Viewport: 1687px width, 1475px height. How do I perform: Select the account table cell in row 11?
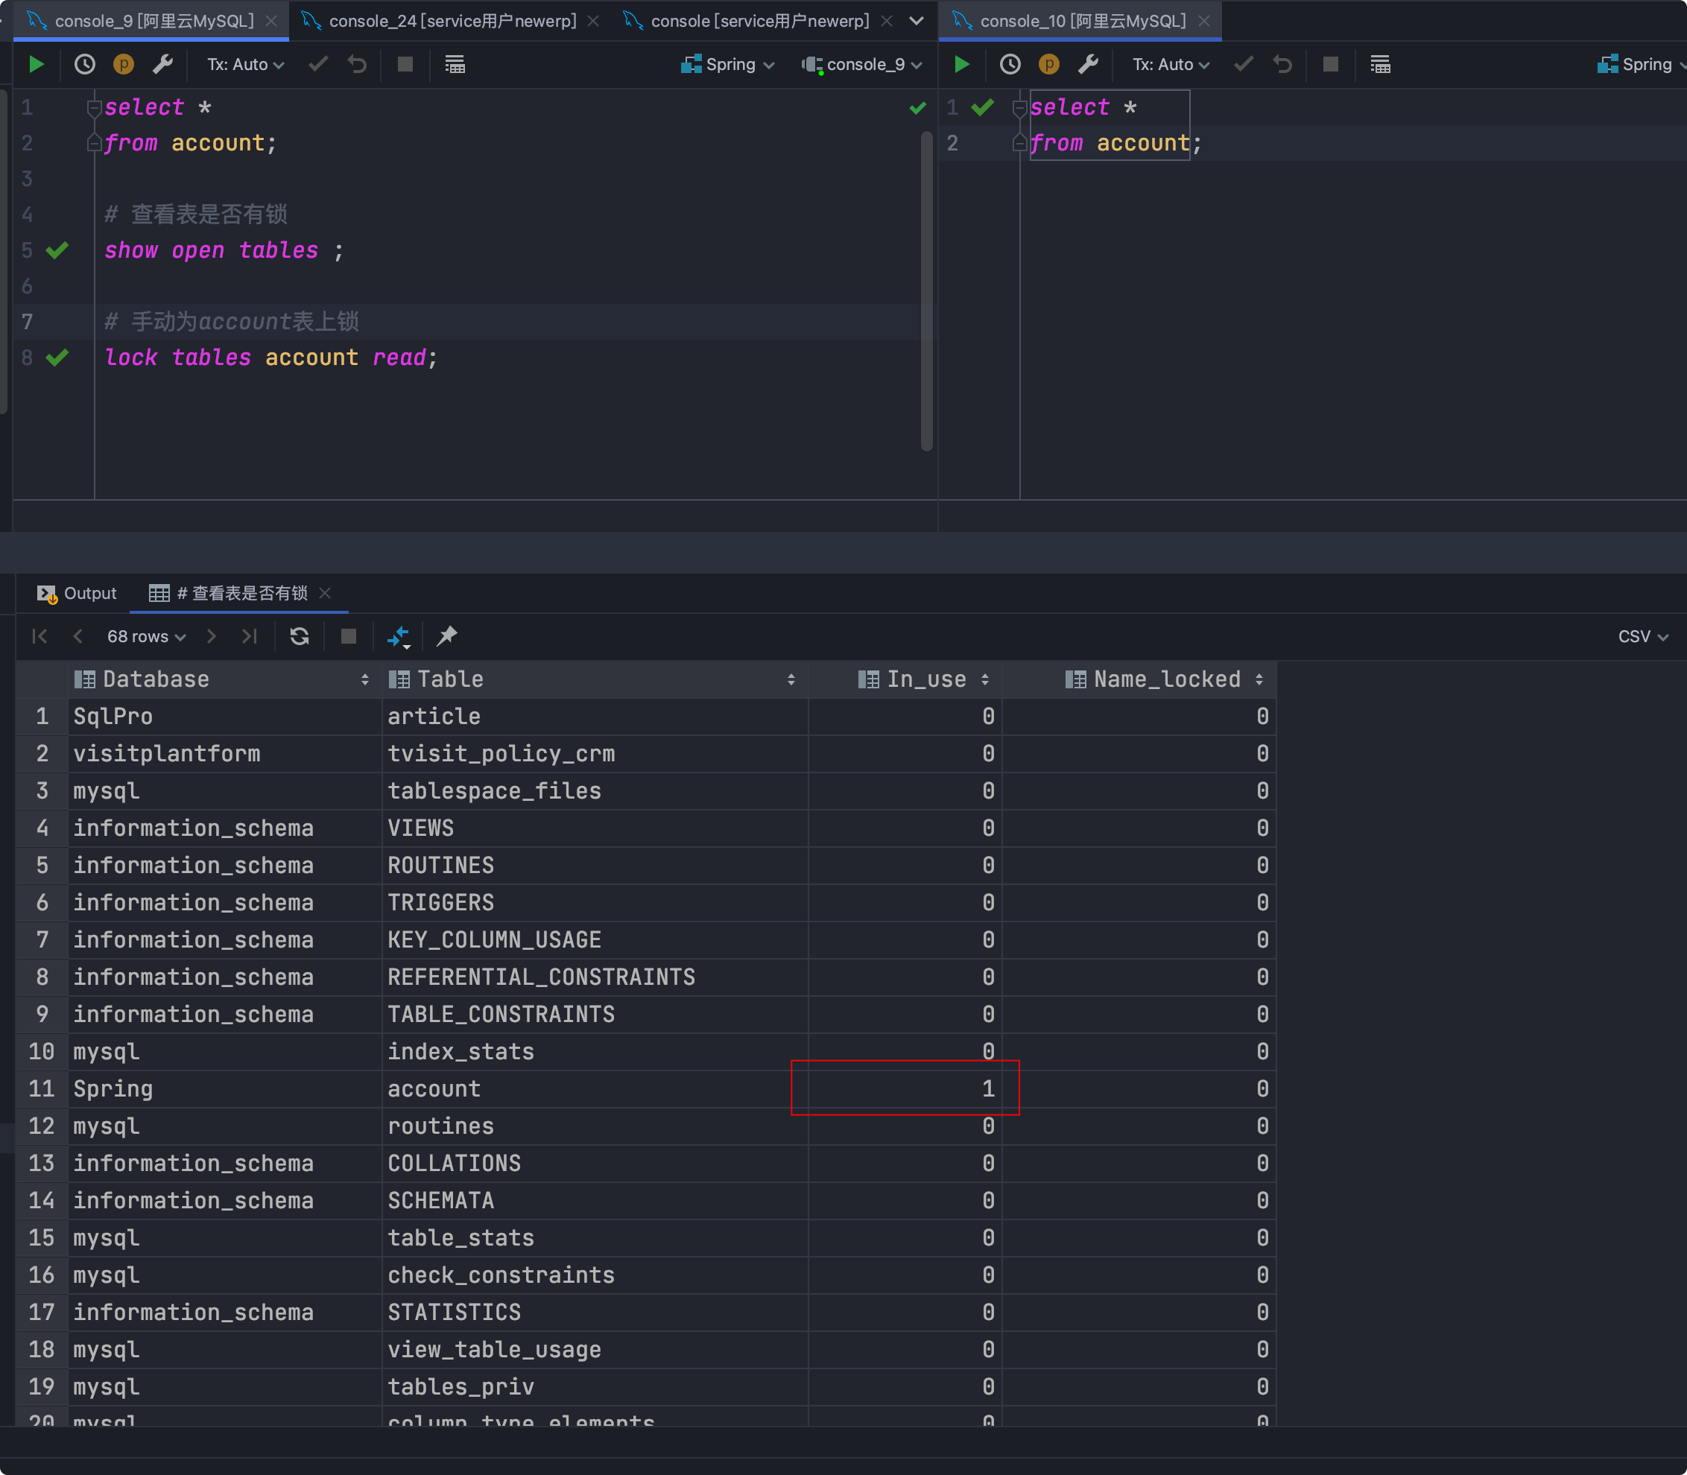434,1089
